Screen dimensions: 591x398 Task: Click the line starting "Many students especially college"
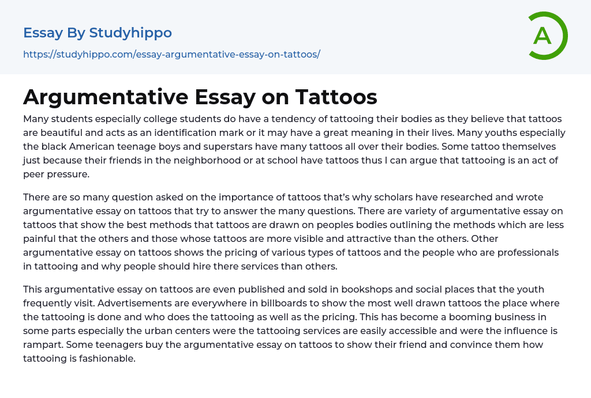pyautogui.click(x=292, y=119)
